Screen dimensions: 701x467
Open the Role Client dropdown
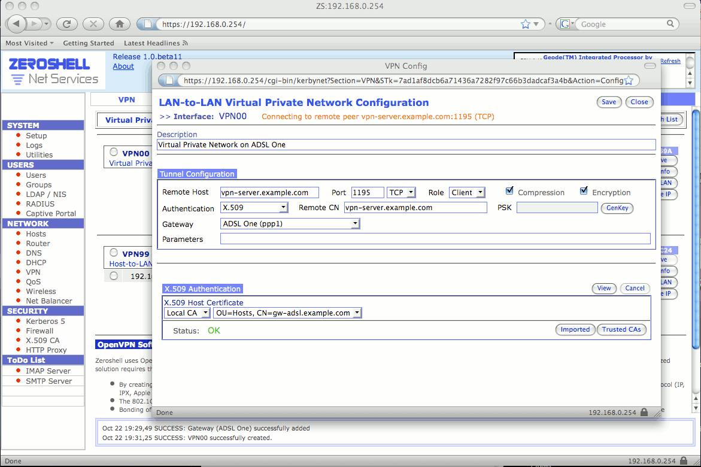coord(467,192)
